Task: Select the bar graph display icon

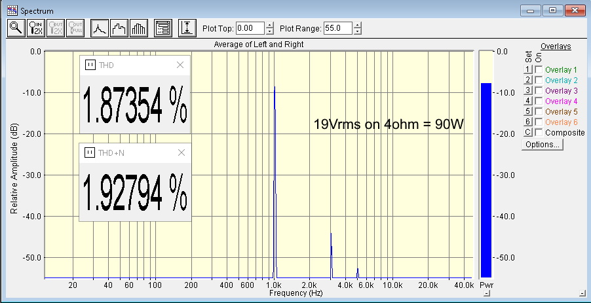Action: click(x=139, y=28)
